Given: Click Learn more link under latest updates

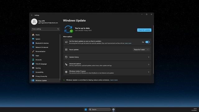Looking at the screenshot, I should [x=128, y=43].
